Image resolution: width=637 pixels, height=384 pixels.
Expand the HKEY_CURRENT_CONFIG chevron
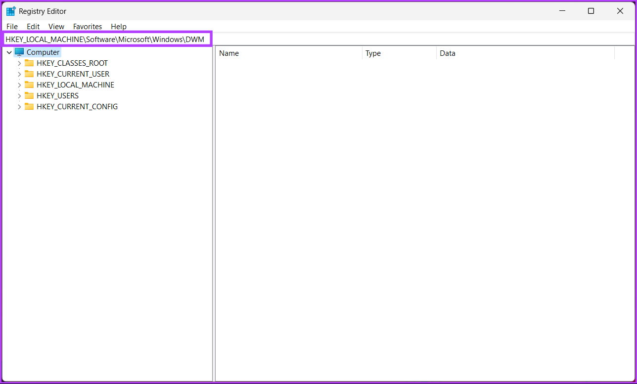click(x=19, y=107)
